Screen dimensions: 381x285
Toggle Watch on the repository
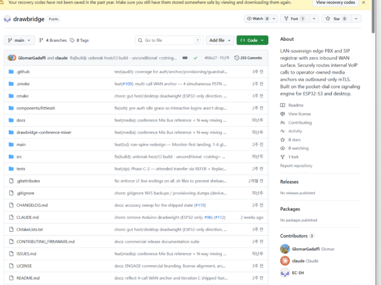pyautogui.click(x=258, y=18)
